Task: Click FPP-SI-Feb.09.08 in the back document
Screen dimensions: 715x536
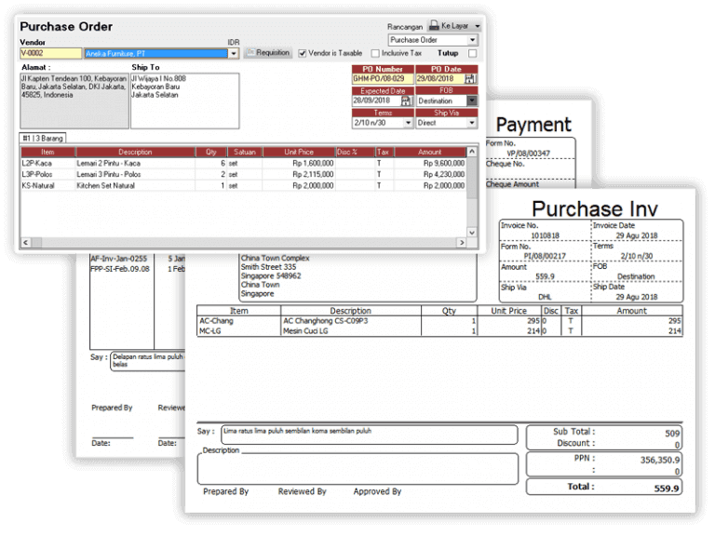Action: tap(120, 269)
